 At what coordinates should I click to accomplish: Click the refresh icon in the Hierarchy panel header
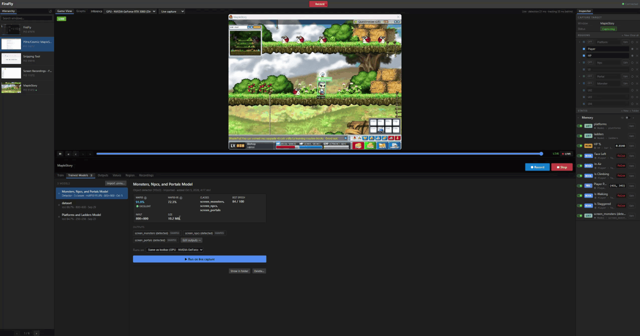pos(50,11)
